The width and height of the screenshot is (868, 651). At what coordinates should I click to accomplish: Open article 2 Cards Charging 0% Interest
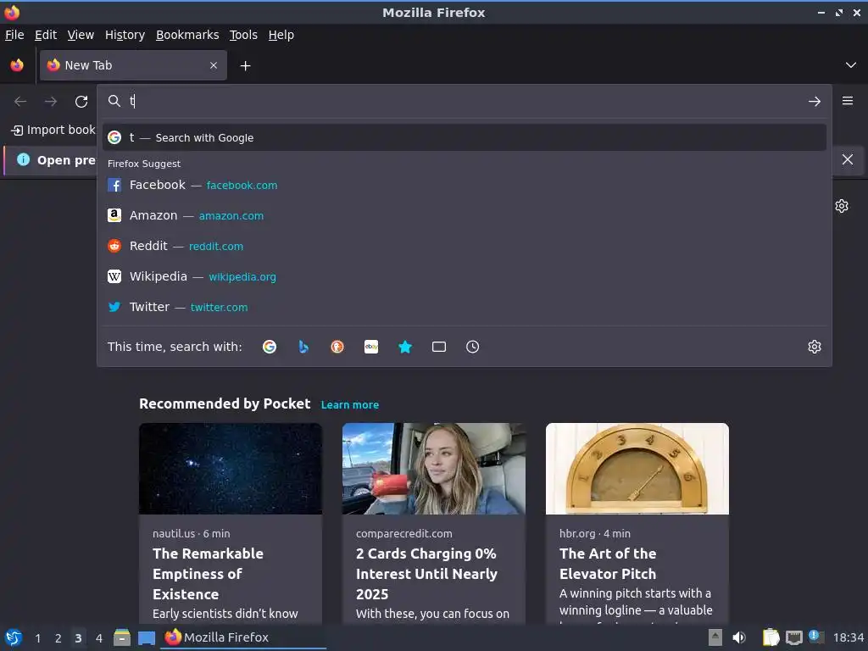pyautogui.click(x=427, y=574)
